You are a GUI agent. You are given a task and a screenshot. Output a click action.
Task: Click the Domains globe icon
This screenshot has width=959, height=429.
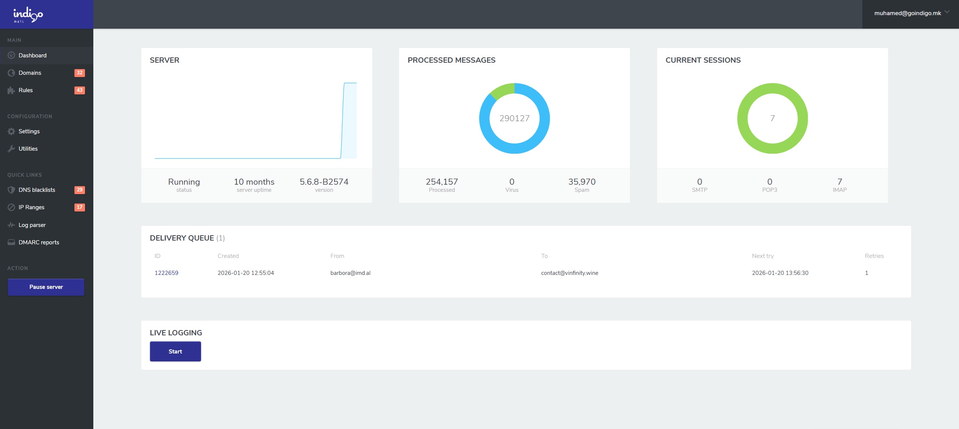pyautogui.click(x=11, y=73)
